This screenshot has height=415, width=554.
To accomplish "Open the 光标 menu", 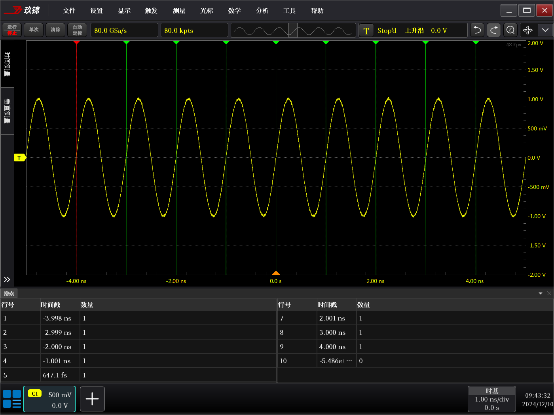I will point(207,11).
